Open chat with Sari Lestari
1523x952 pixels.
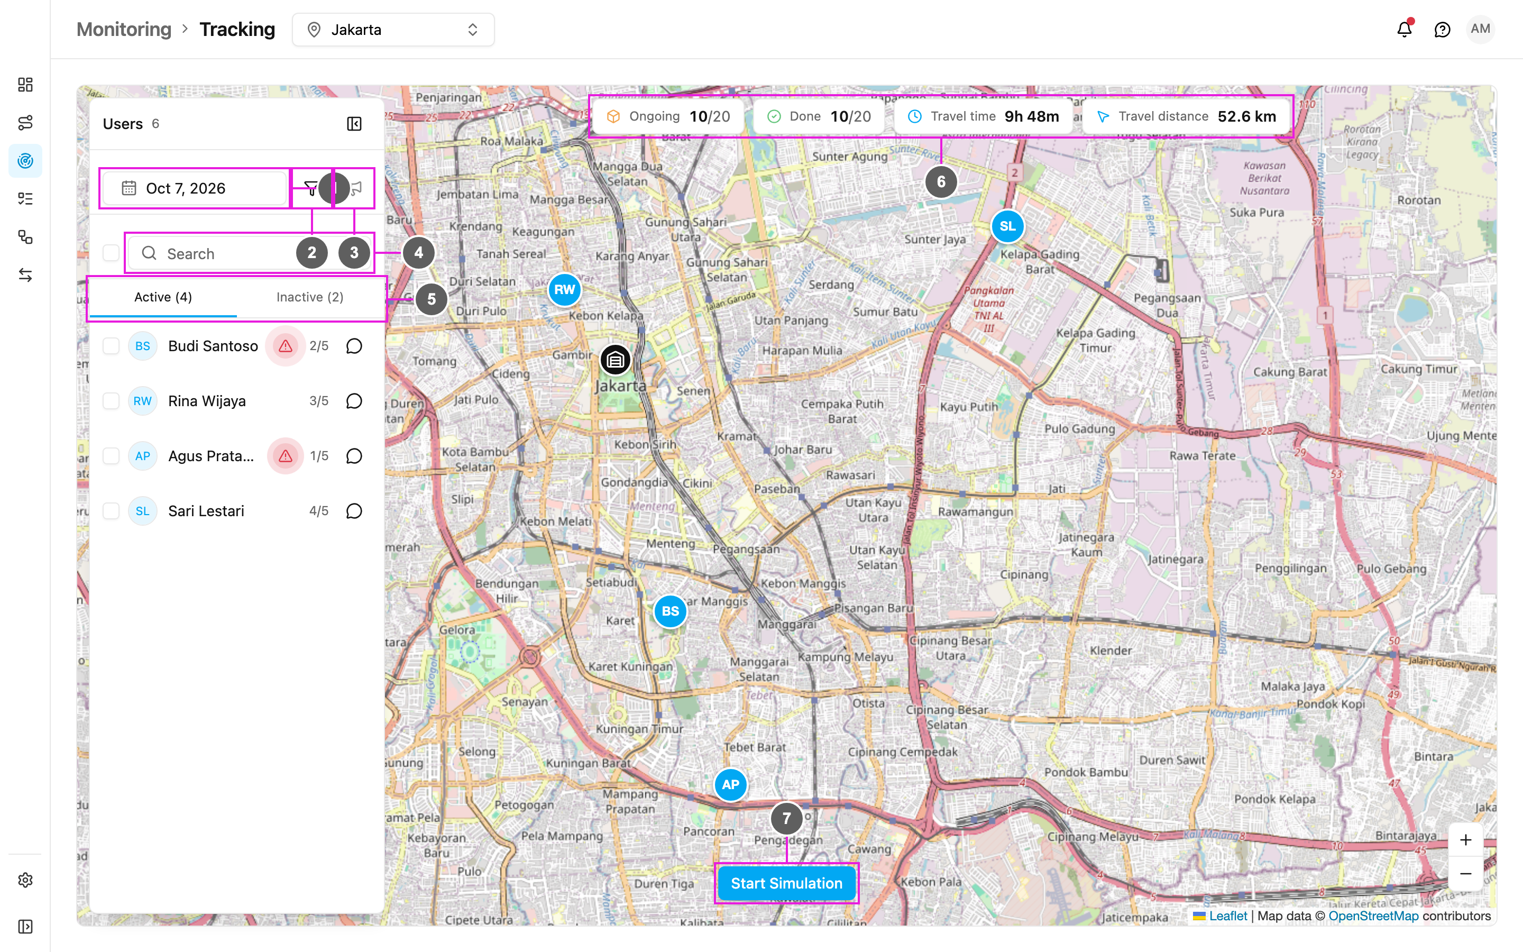click(x=354, y=510)
